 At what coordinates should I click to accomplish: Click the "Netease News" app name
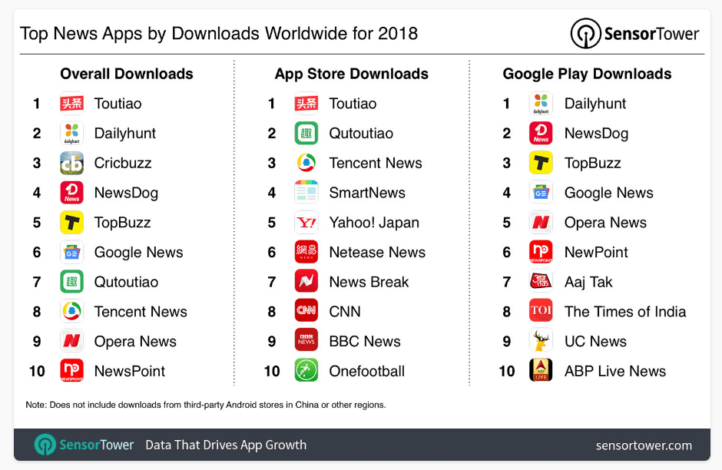tap(377, 252)
